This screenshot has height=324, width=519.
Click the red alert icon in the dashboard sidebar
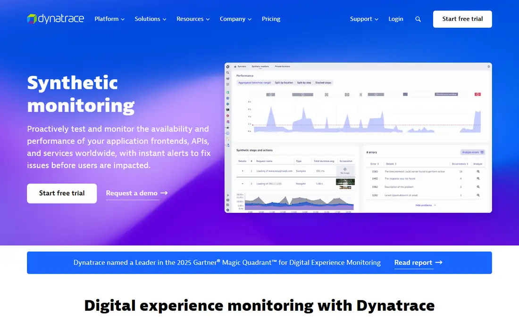[228, 116]
